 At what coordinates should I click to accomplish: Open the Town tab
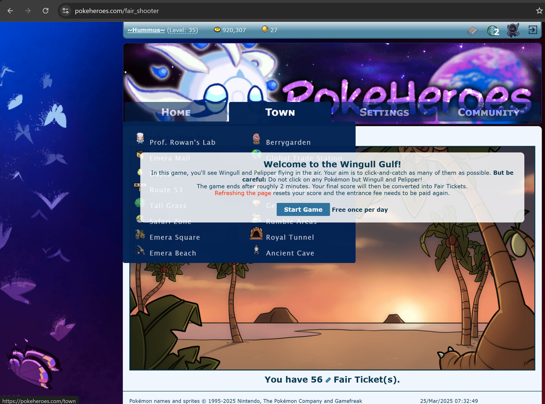pos(280,112)
